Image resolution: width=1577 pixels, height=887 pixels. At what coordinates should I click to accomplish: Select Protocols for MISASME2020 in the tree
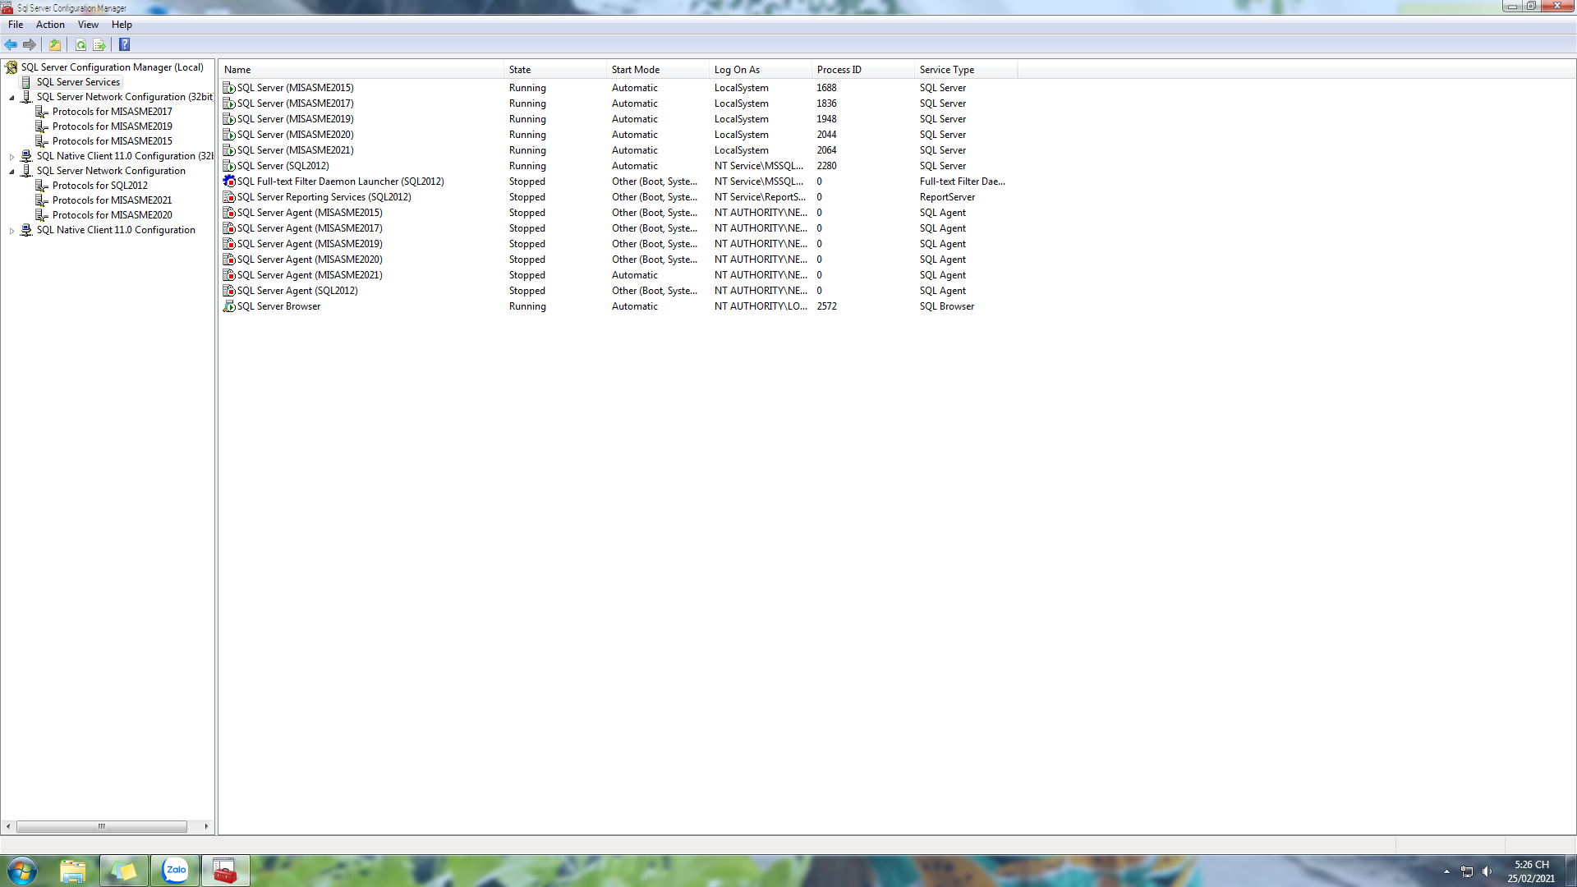113,215
